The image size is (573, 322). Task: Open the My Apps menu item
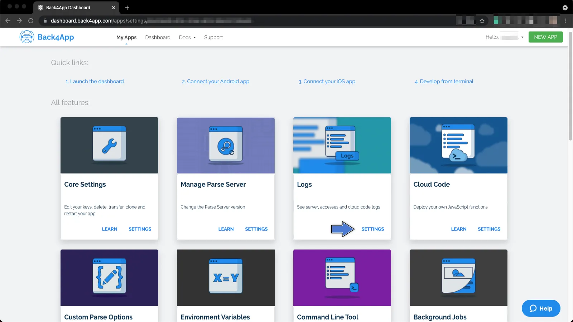pos(126,37)
